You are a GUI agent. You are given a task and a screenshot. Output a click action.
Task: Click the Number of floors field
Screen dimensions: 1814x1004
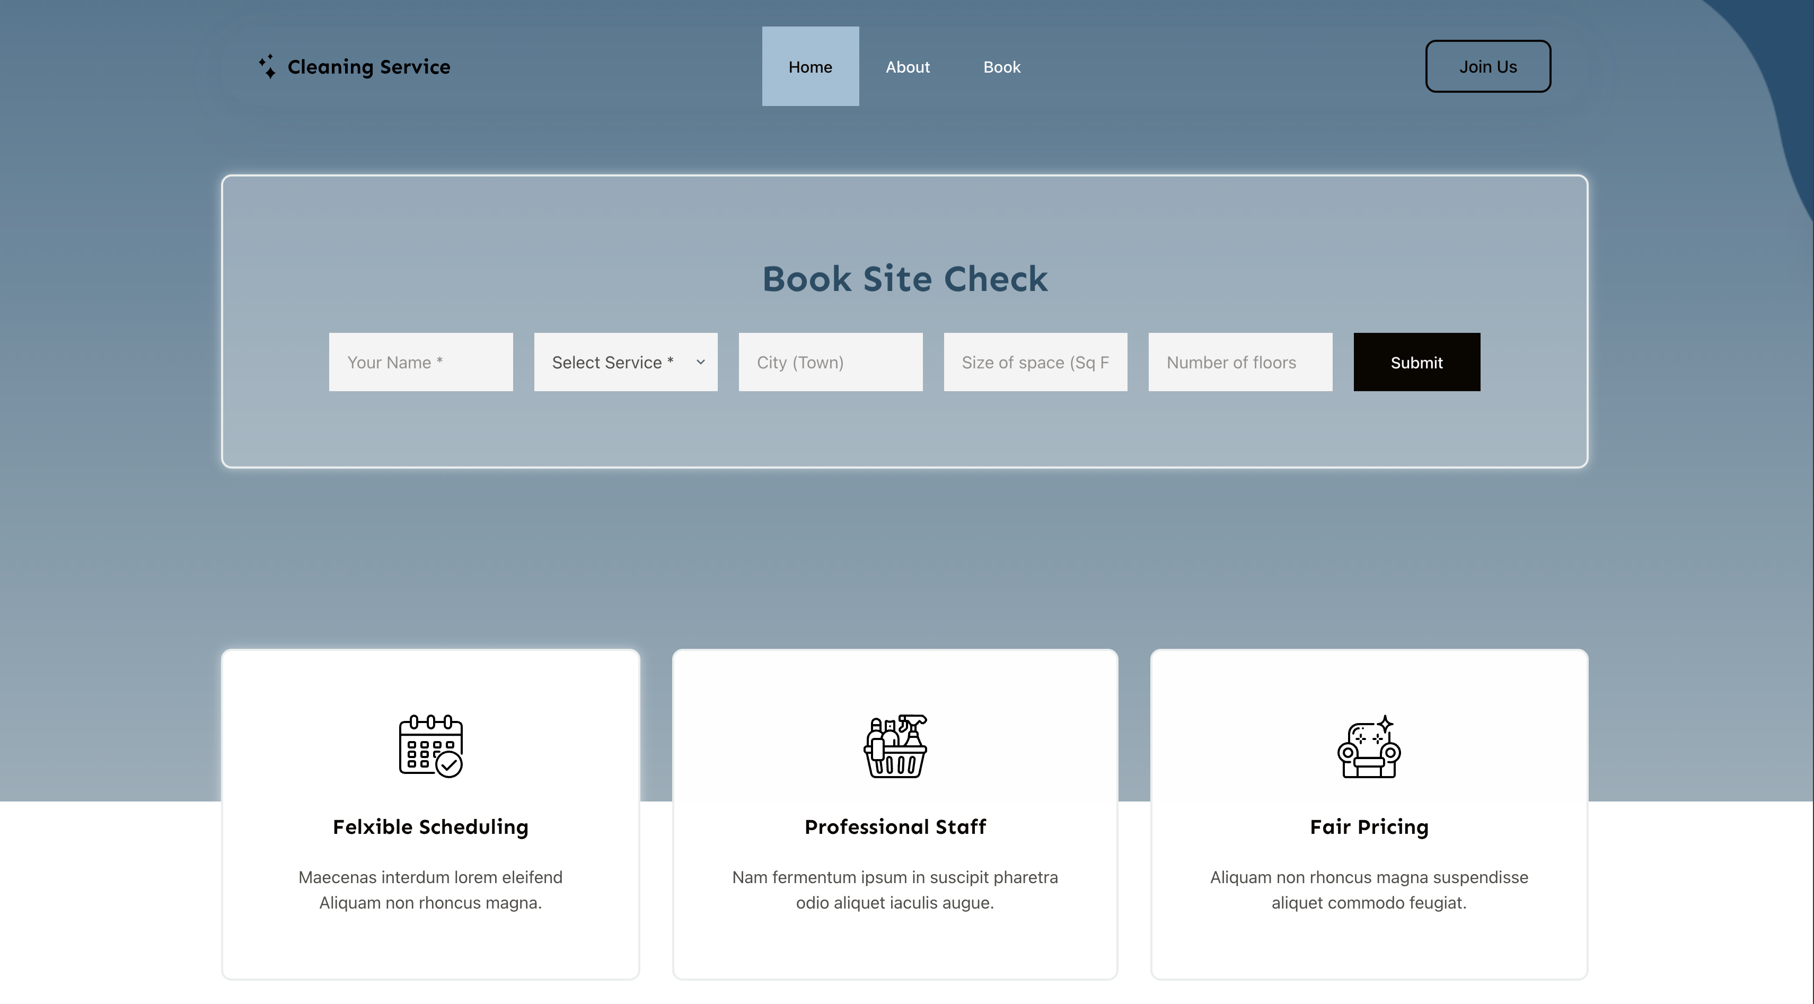point(1239,362)
